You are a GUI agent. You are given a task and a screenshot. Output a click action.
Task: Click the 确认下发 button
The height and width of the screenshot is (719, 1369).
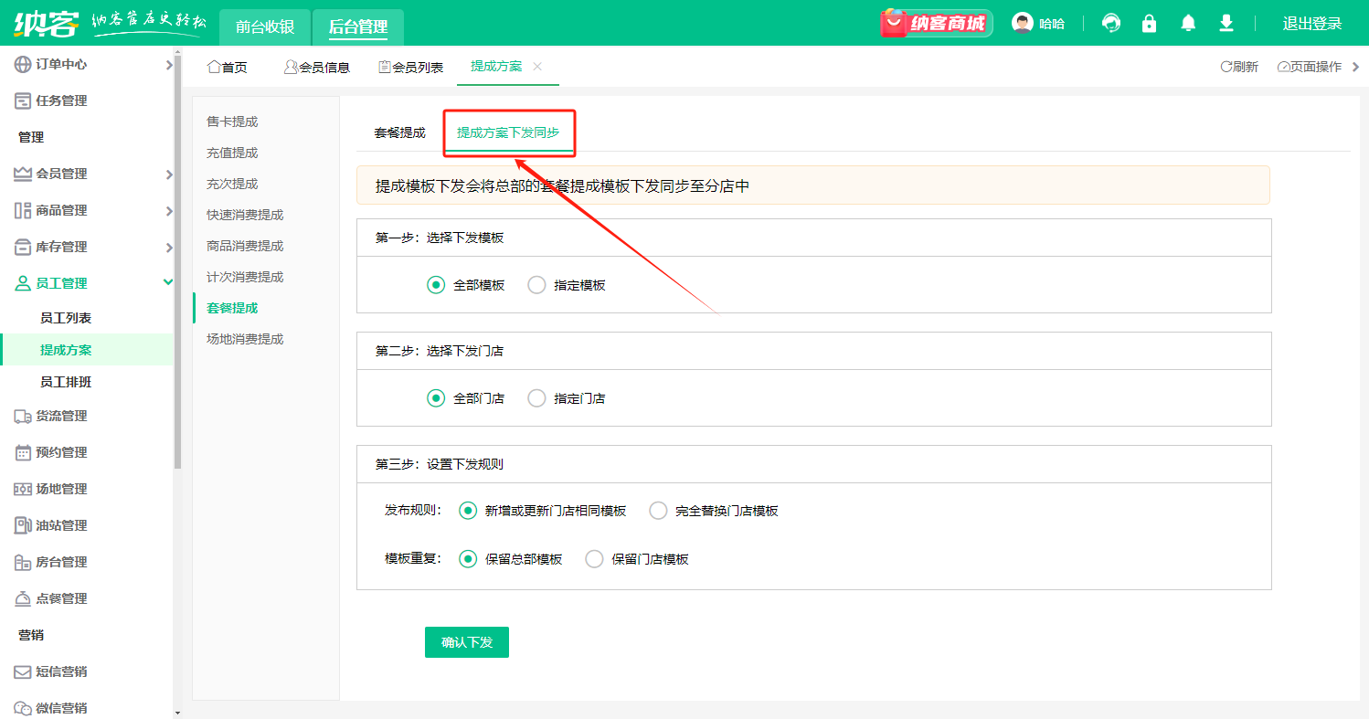click(467, 642)
